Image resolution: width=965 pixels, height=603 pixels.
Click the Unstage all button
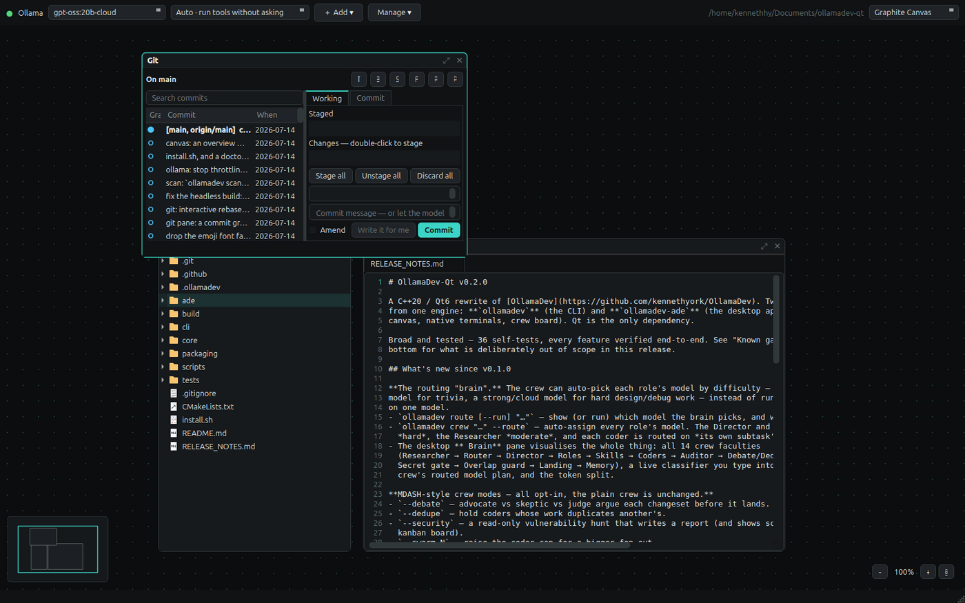[381, 176]
